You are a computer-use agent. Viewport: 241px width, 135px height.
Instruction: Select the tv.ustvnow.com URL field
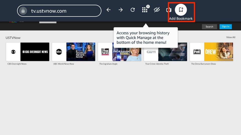[59, 11]
